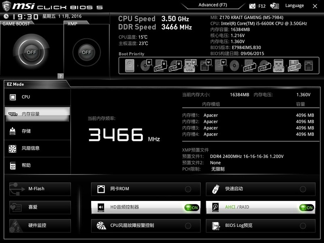Open the Language selector
This screenshot has width=324, height=243.
[x=294, y=6]
